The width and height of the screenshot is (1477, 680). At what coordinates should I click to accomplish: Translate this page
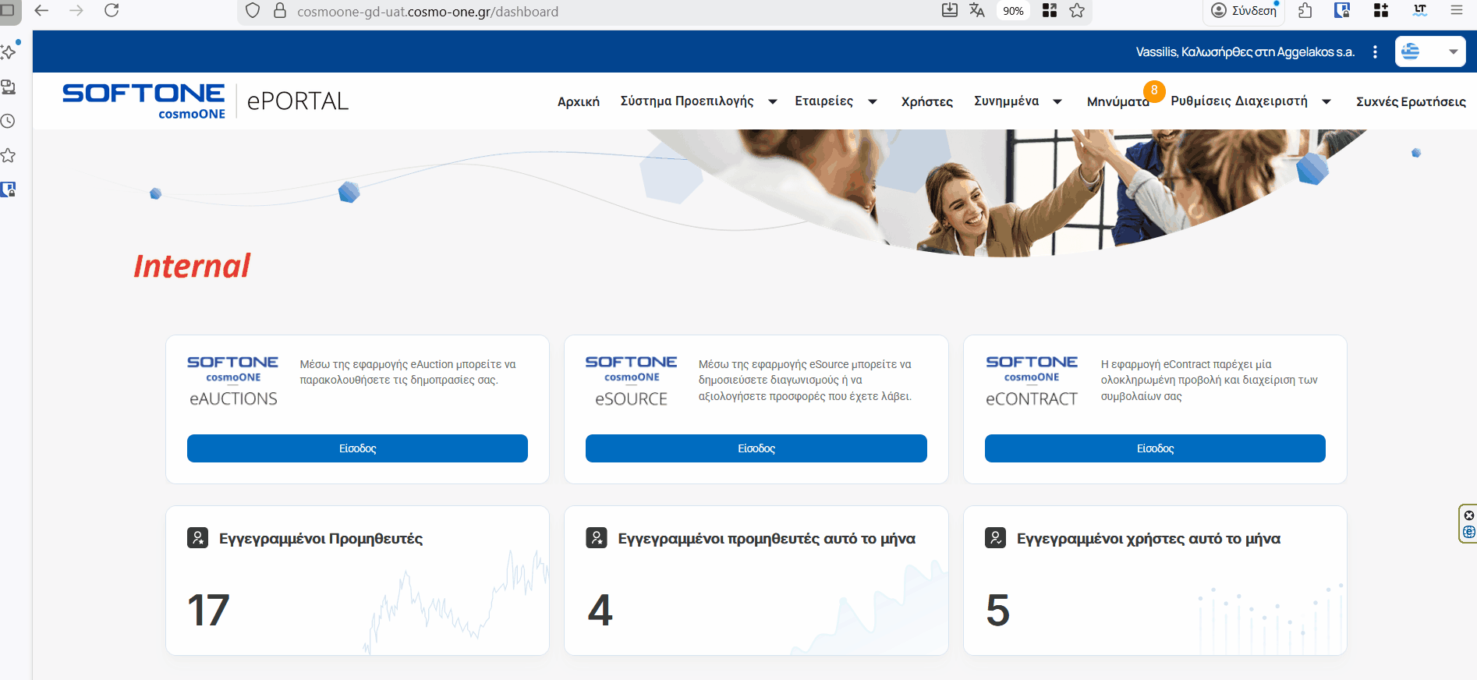tap(977, 10)
